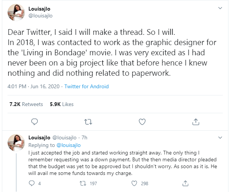Click the 7h timestamp on the reply
This screenshot has width=230, height=192.
pyautogui.click(x=84, y=137)
